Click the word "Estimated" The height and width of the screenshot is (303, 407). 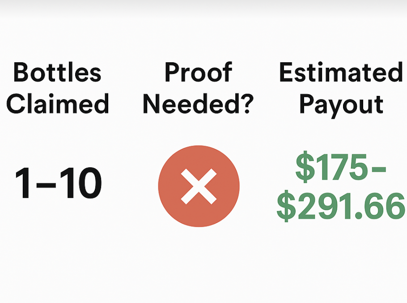[x=341, y=73]
